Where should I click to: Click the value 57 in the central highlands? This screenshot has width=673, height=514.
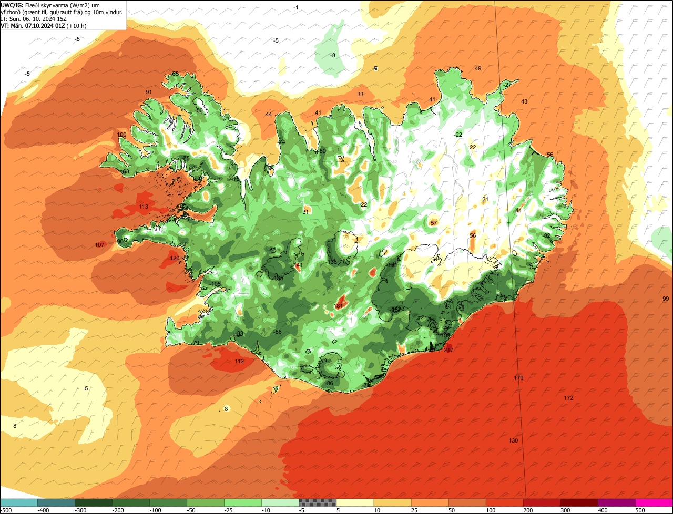pyautogui.click(x=434, y=223)
